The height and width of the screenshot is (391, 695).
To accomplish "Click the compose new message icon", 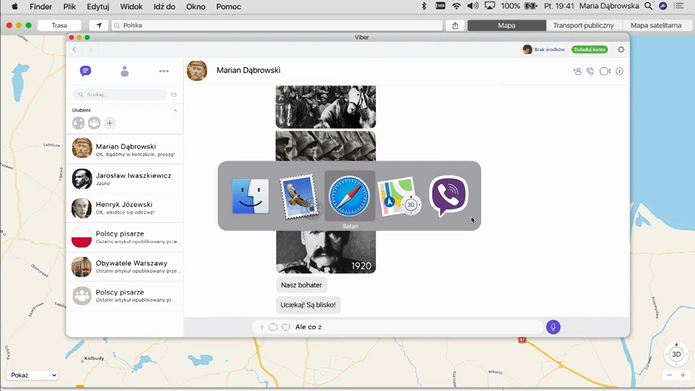I will (x=174, y=94).
